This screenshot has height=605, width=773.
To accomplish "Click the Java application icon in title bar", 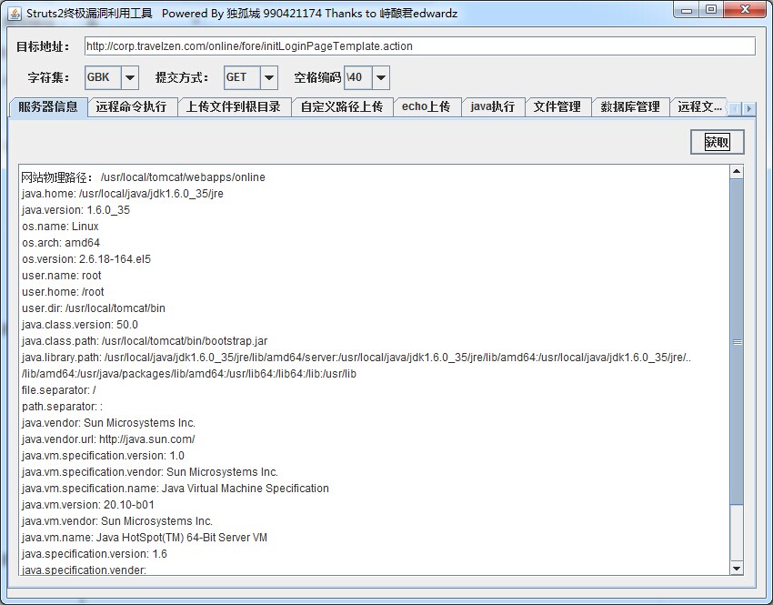I will point(15,13).
